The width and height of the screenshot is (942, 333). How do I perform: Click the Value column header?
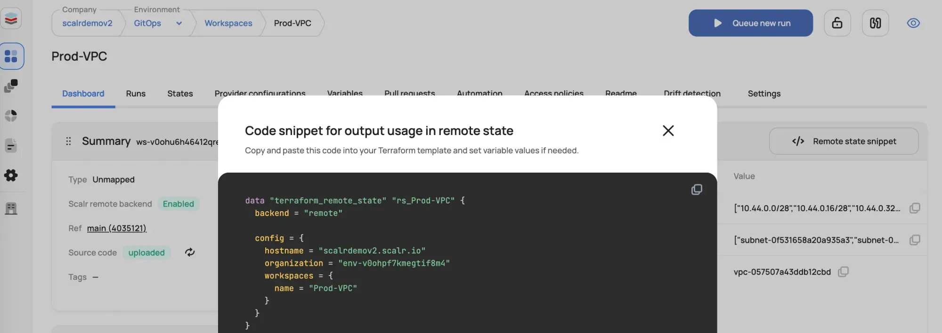point(744,176)
